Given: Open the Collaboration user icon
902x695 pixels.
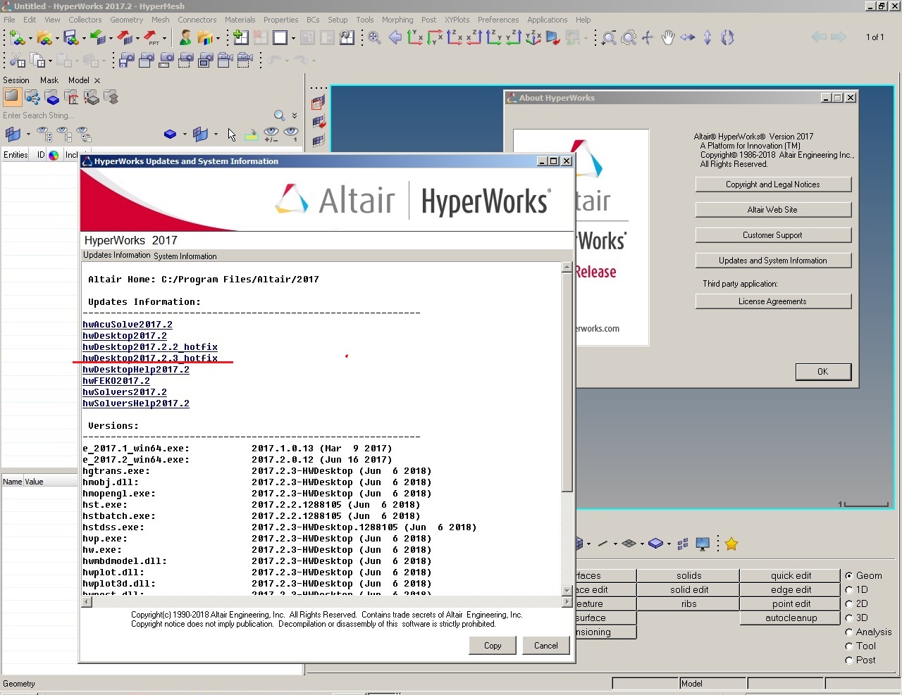Looking at the screenshot, I should coord(185,37).
